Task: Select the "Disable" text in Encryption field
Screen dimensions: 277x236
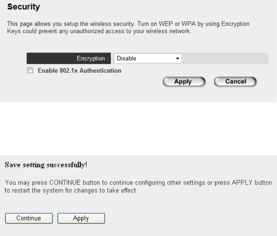Action: tap(126, 58)
